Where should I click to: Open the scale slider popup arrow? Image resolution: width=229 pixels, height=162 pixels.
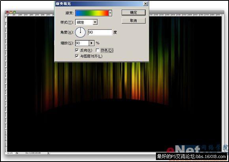click(x=92, y=43)
